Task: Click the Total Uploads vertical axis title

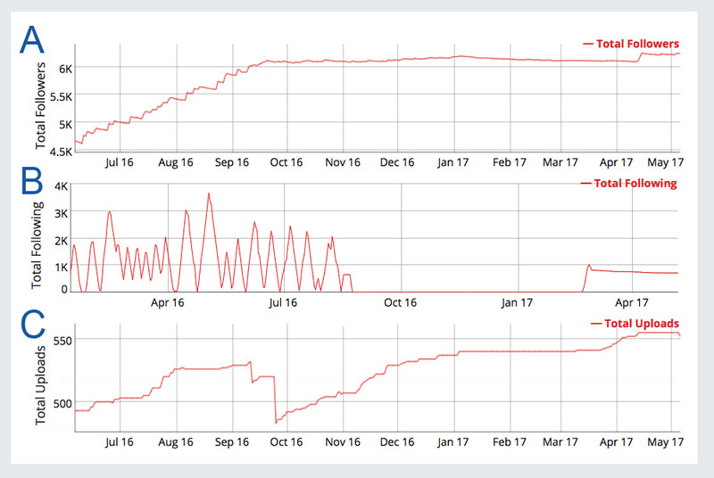Action: pyautogui.click(x=40, y=385)
